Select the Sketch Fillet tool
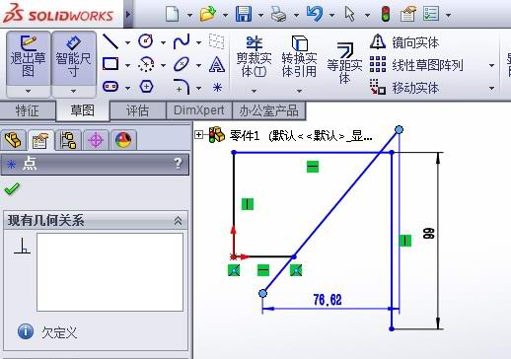Viewport: 511px width, 359px height. 182,87
